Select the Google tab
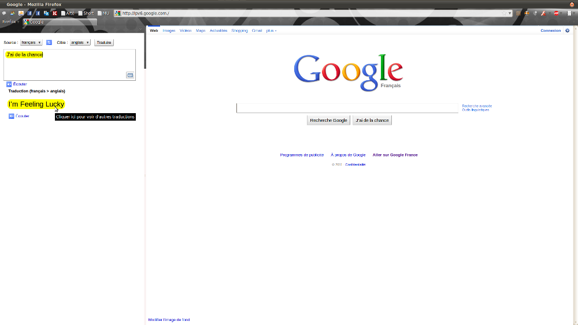This screenshot has height=325, width=578. click(x=60, y=22)
